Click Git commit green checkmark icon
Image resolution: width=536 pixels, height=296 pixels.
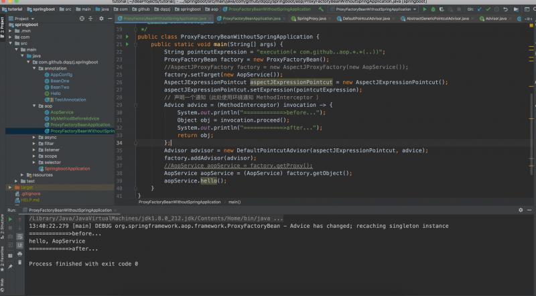(488, 9)
